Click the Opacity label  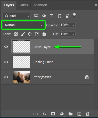52,25
